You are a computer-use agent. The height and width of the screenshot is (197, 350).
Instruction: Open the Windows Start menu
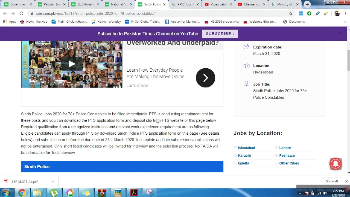coord(6,193)
